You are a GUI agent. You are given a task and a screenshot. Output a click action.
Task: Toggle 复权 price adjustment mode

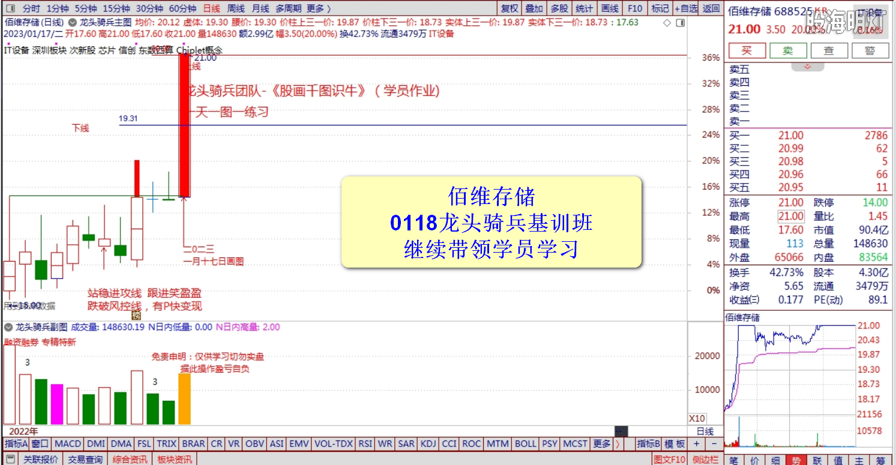(510, 8)
